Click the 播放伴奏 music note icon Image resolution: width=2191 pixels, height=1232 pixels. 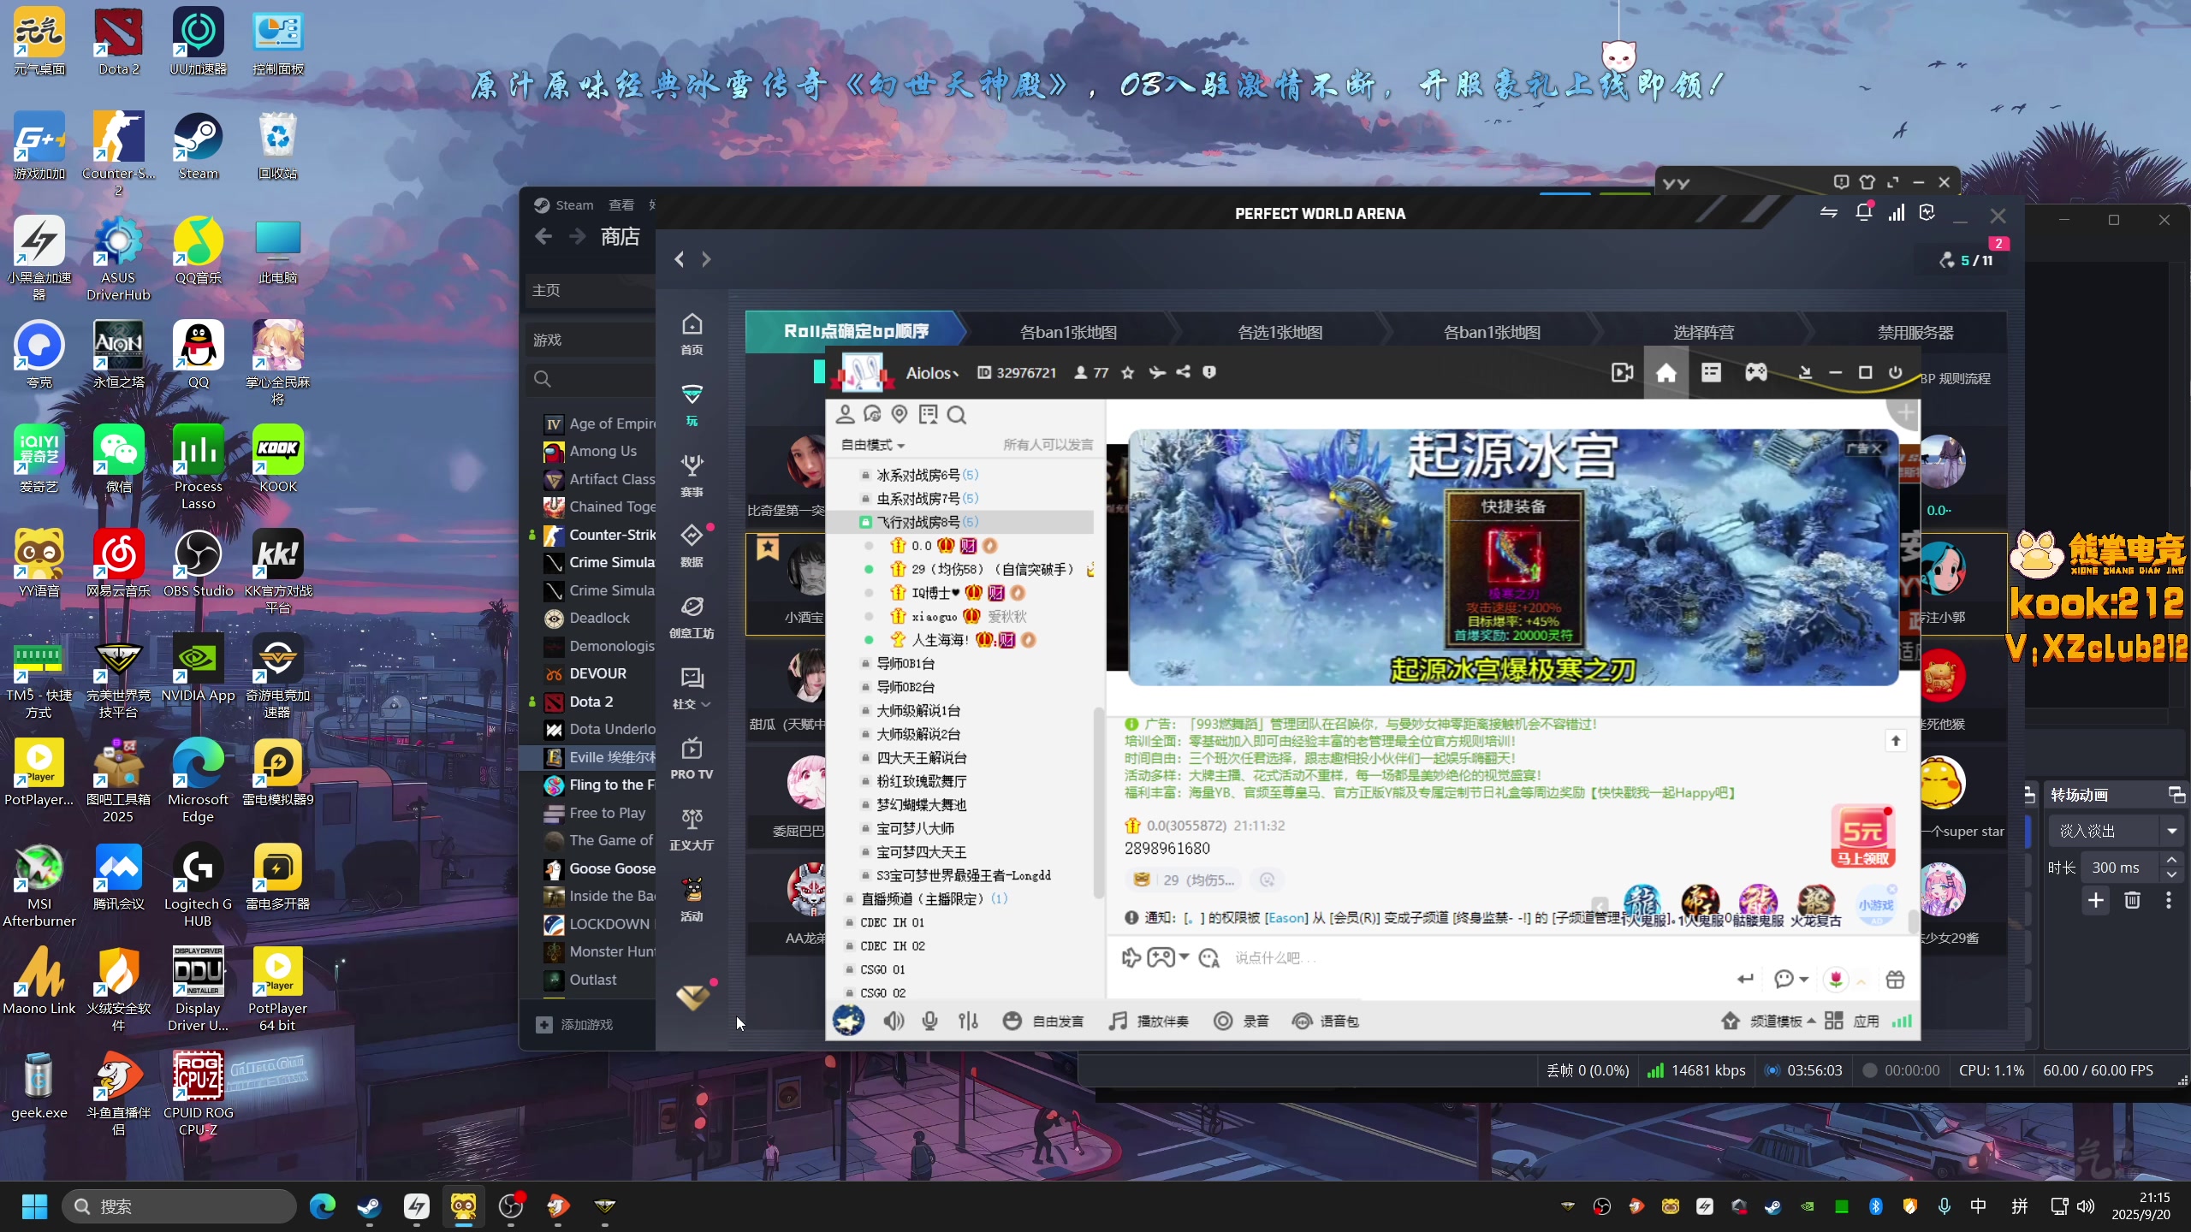[1118, 1021]
